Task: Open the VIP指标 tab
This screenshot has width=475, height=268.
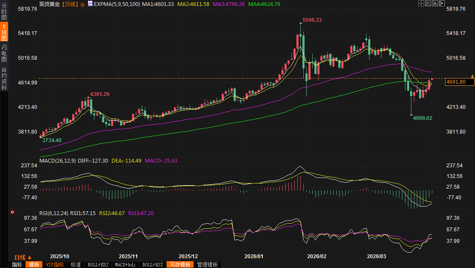Action: (x=55, y=265)
